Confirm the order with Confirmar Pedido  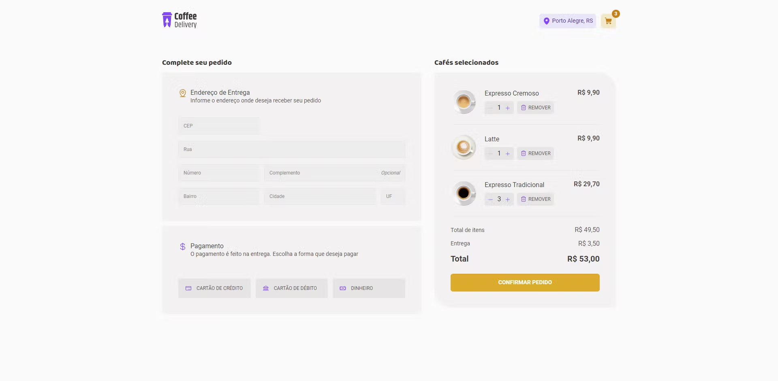click(x=525, y=283)
